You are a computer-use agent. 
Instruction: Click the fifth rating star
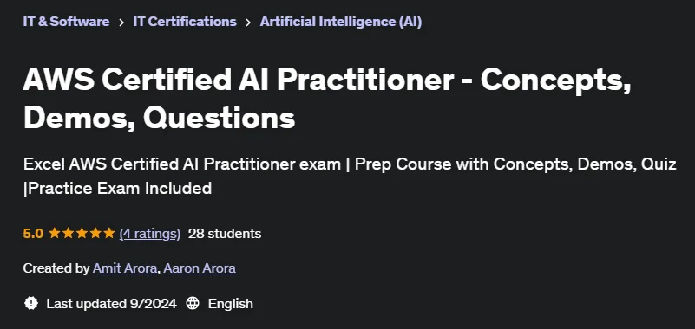(109, 233)
